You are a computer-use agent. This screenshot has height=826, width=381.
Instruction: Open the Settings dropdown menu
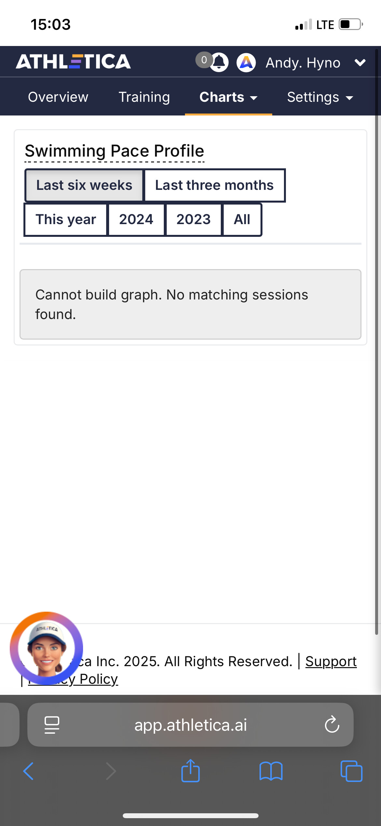point(320,97)
